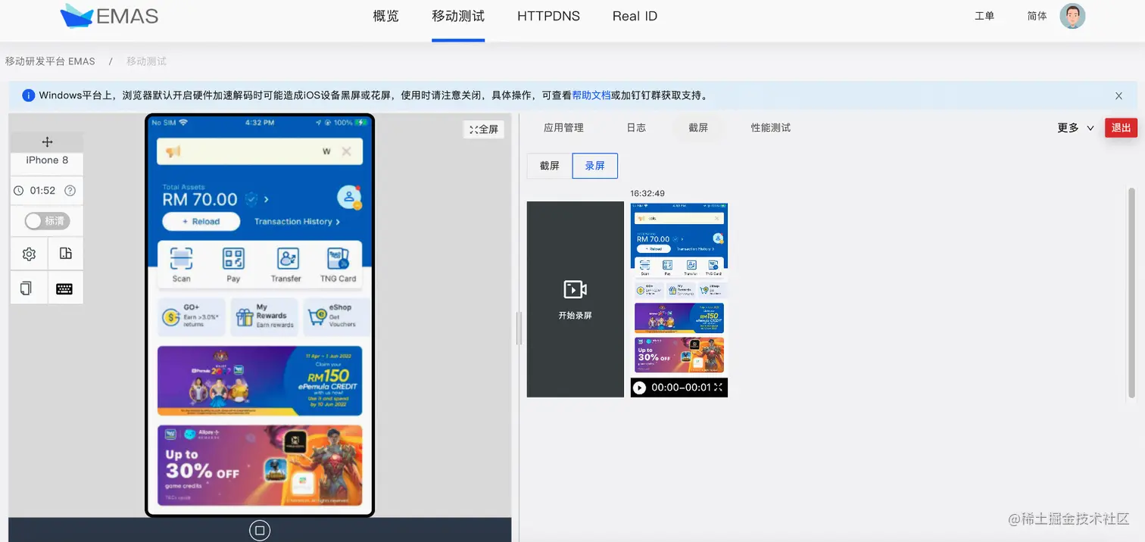Click the right panel vertical scrollbar
This screenshot has width=1145, height=542.
(1131, 294)
